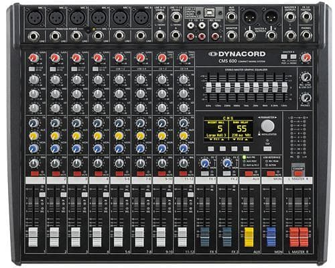
Task: Click the LO EQ knob on channel 4
Action: click(98, 108)
